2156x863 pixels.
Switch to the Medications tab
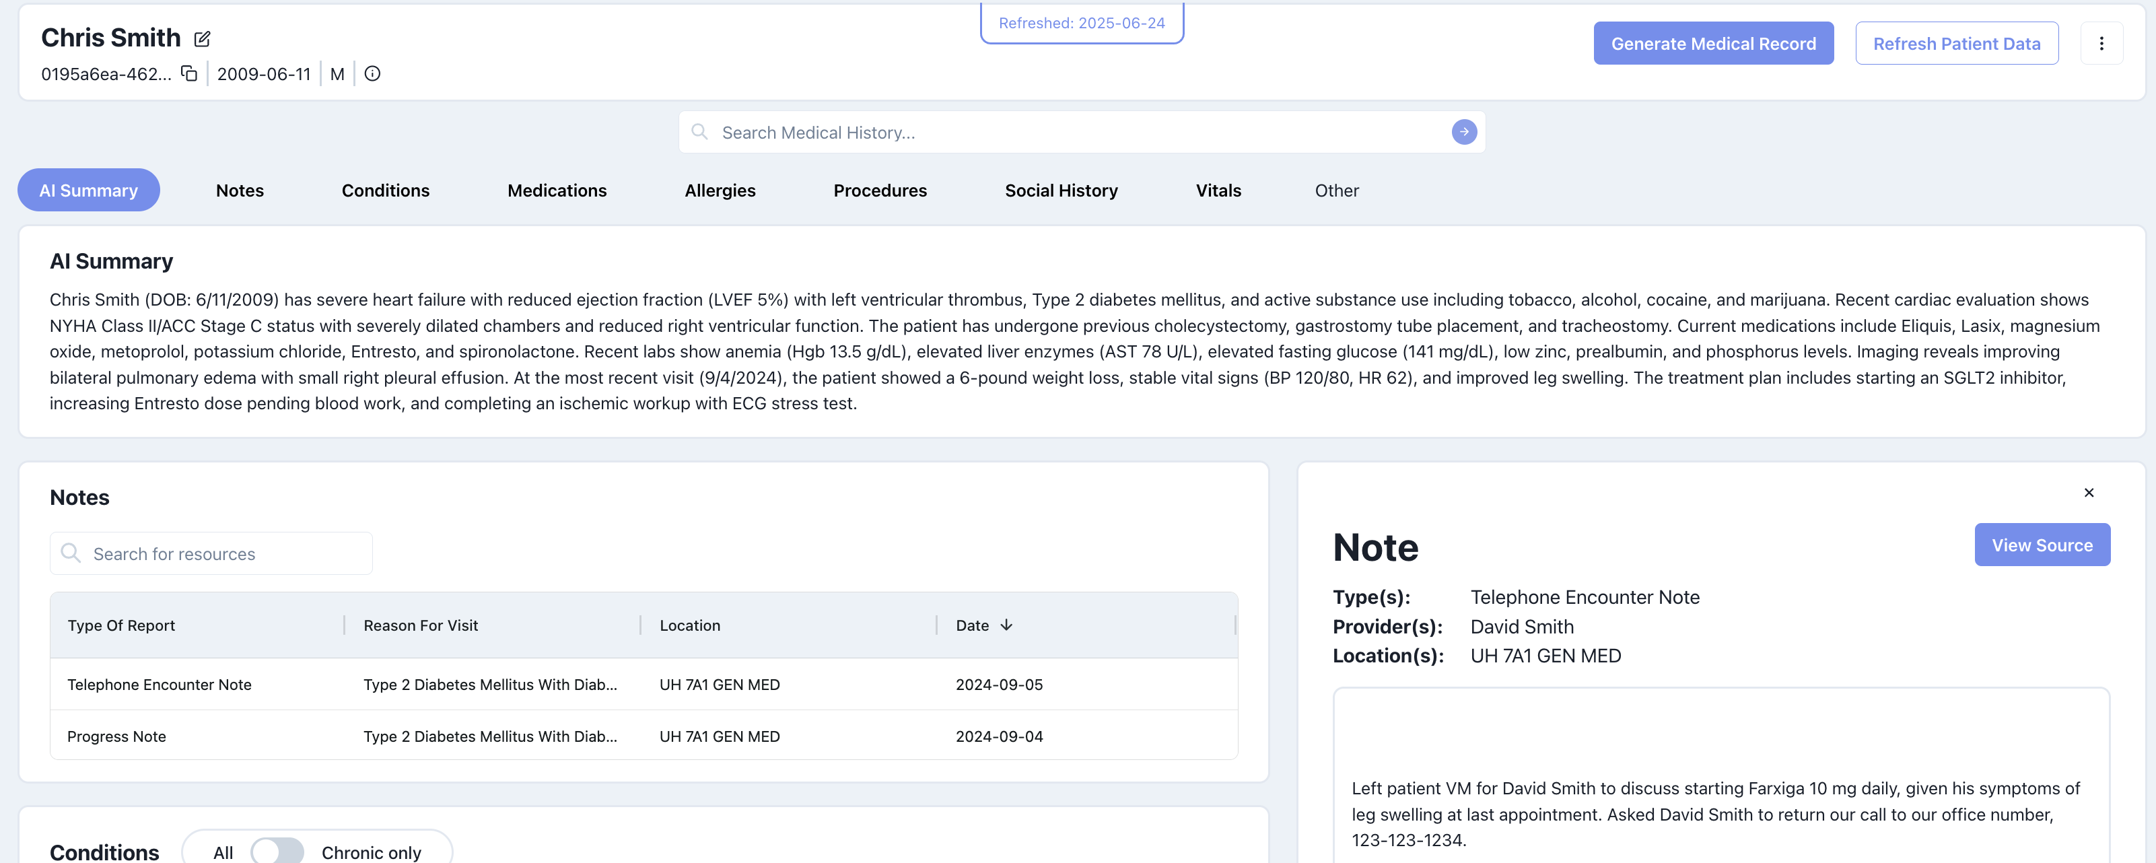pyautogui.click(x=557, y=190)
